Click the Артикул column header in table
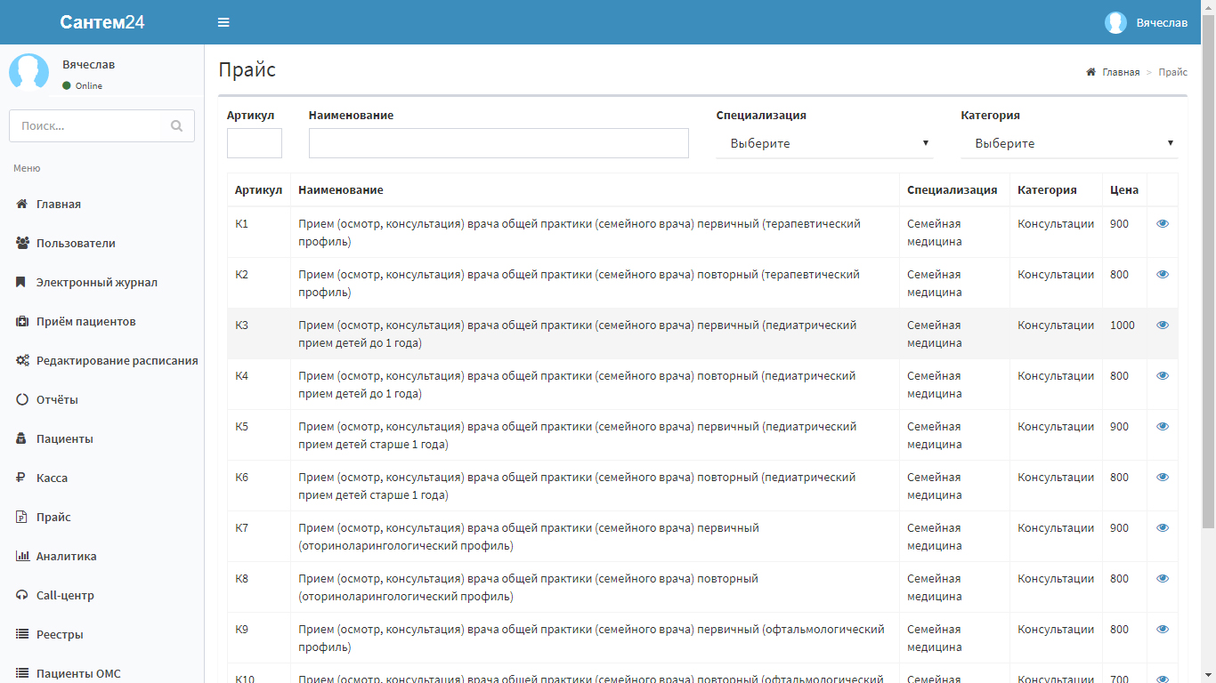Viewport: 1216px width, 683px height. point(259,190)
